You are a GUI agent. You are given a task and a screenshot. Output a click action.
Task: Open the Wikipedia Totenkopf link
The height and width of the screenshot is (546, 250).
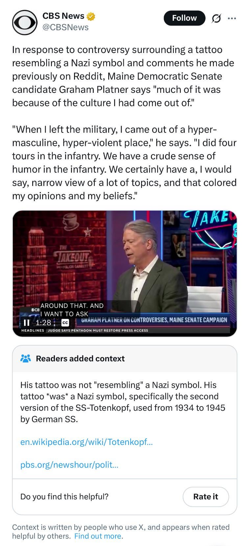tap(87, 442)
